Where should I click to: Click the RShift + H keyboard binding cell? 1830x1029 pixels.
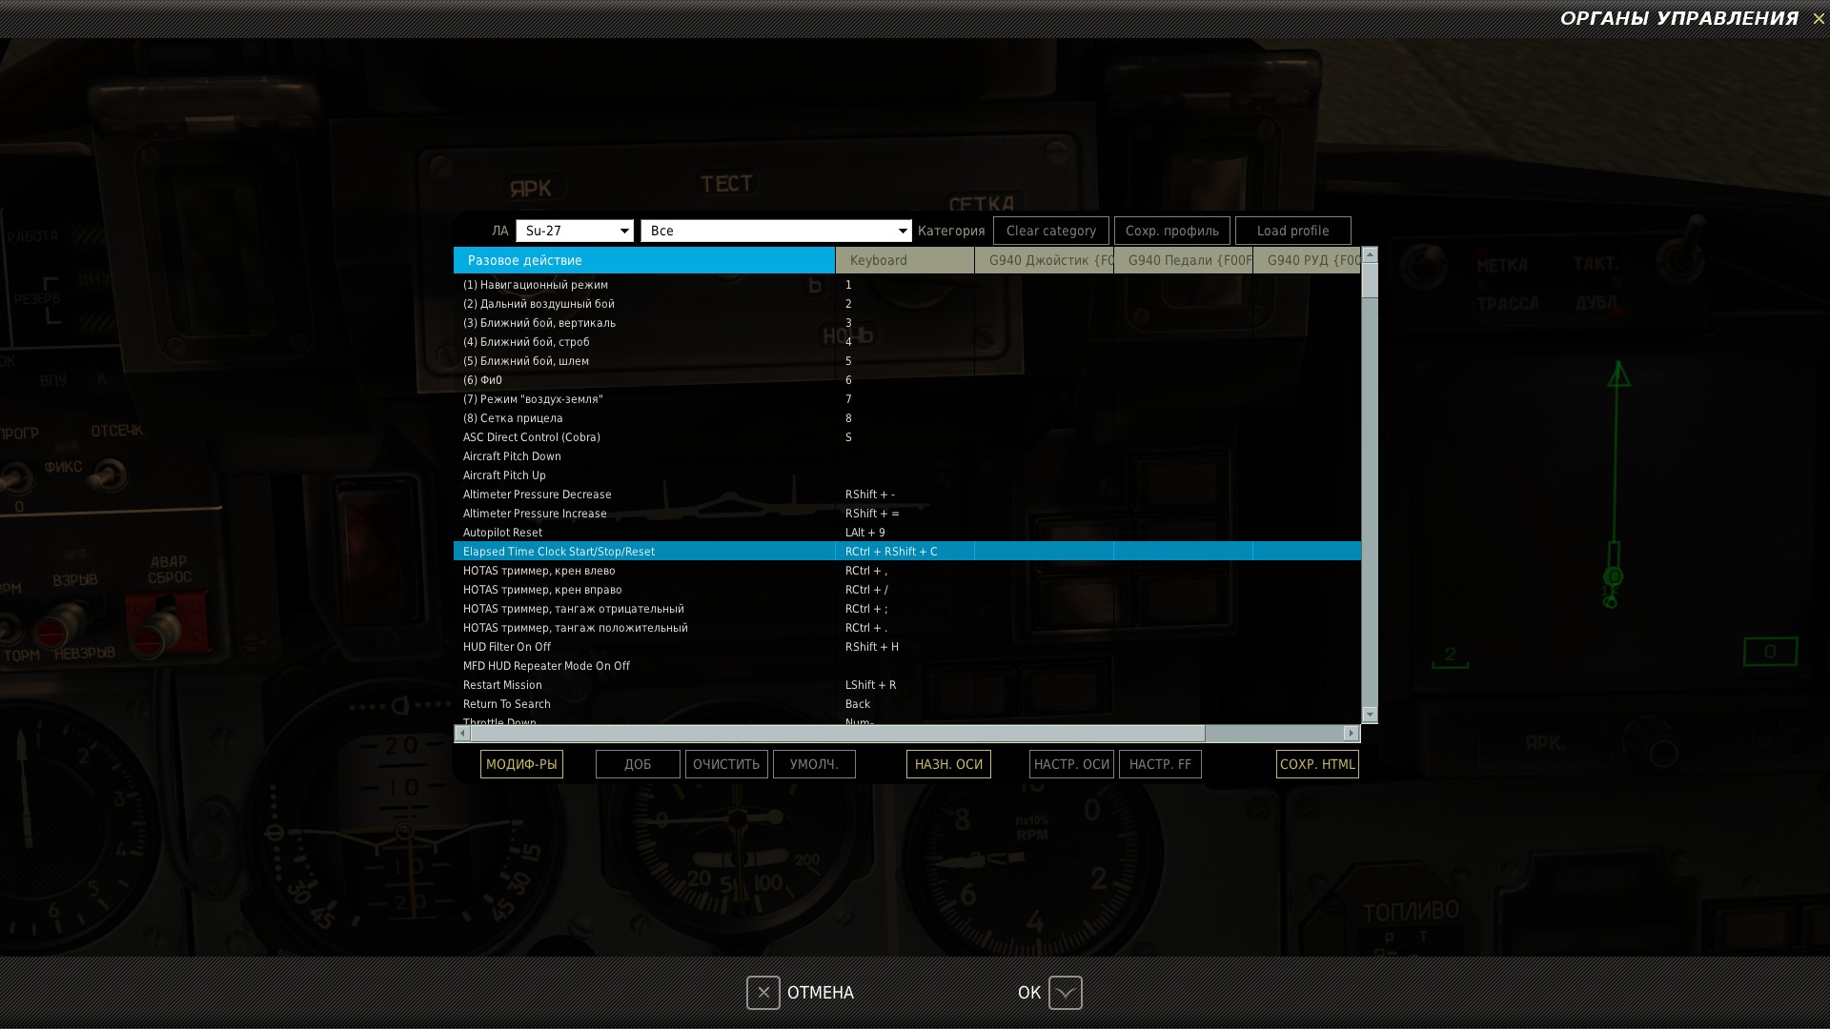[x=905, y=647]
